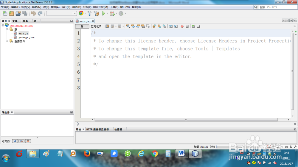Click the vertical editor scrollbar

coord(292,71)
